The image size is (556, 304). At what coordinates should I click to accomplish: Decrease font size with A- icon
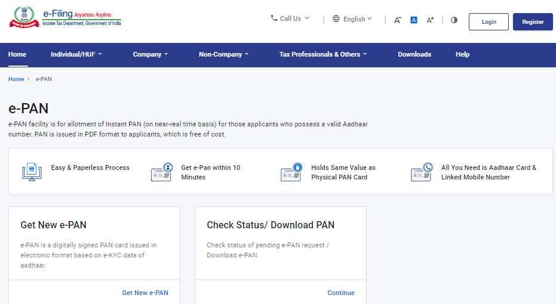(398, 20)
